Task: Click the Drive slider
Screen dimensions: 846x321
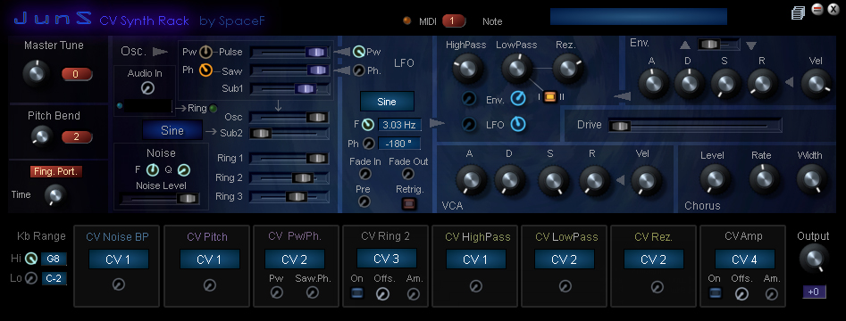Action: tap(694, 126)
